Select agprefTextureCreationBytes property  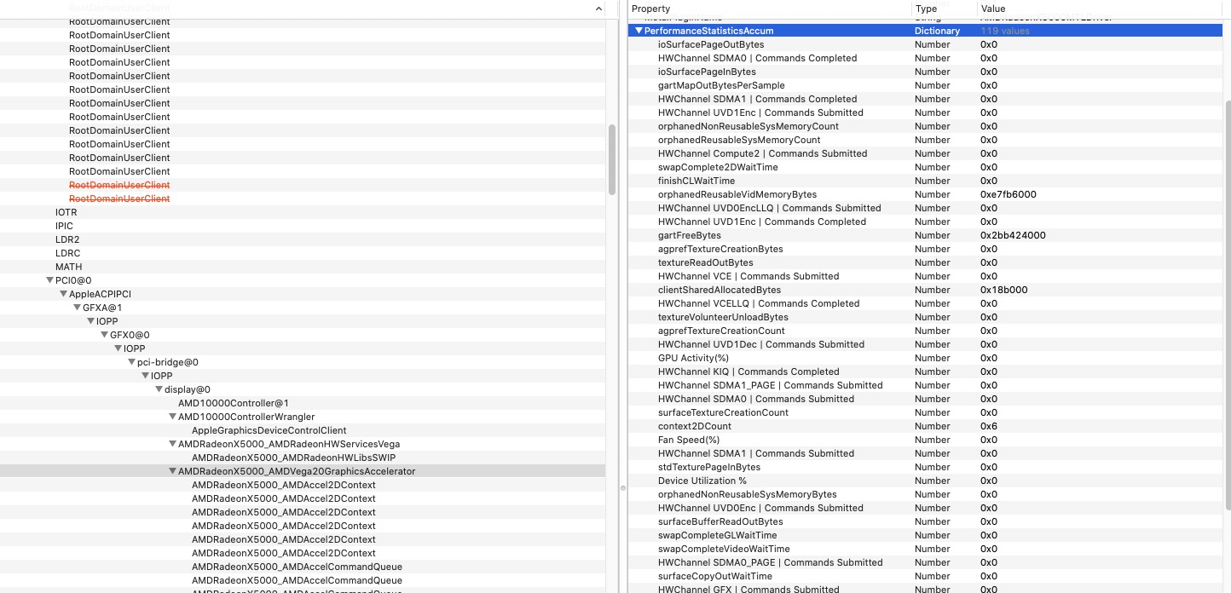720,249
